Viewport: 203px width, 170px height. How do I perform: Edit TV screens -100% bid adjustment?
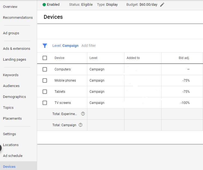(x=185, y=103)
